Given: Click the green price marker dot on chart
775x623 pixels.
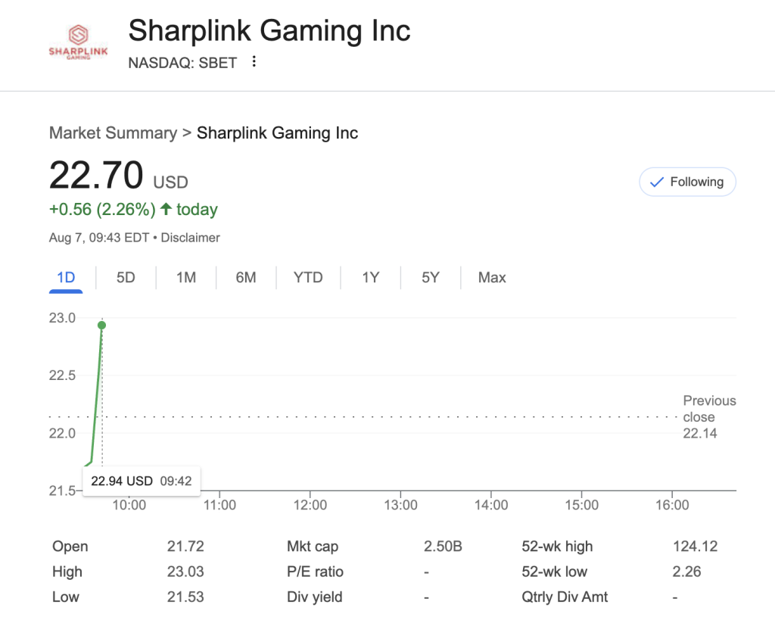Looking at the screenshot, I should (x=102, y=325).
